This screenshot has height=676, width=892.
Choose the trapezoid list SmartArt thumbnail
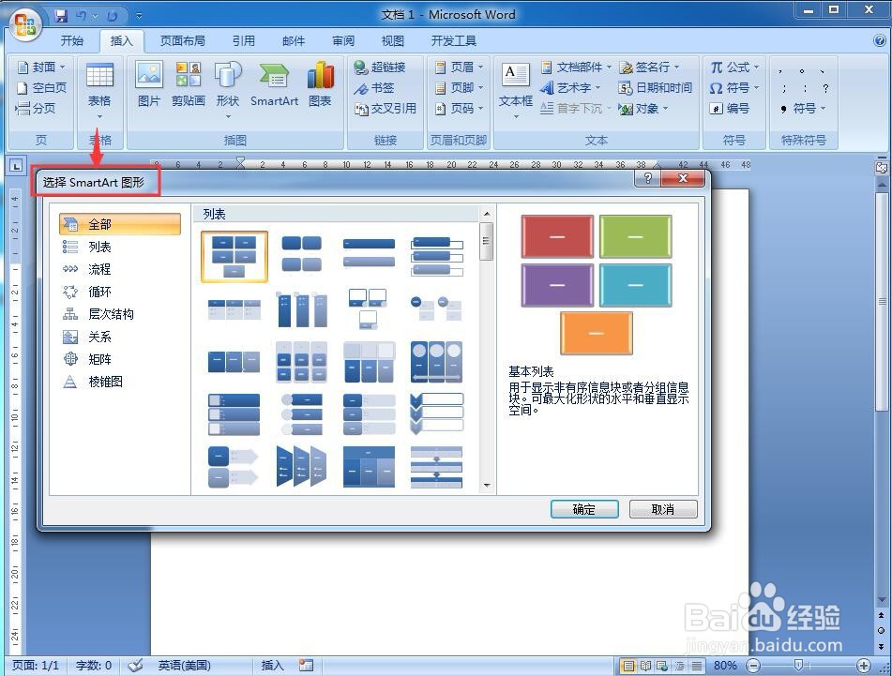coord(301,467)
